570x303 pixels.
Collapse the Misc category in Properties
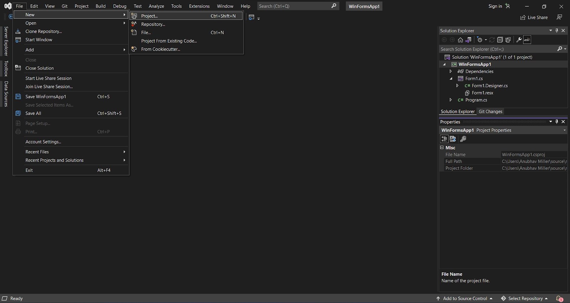click(x=442, y=147)
